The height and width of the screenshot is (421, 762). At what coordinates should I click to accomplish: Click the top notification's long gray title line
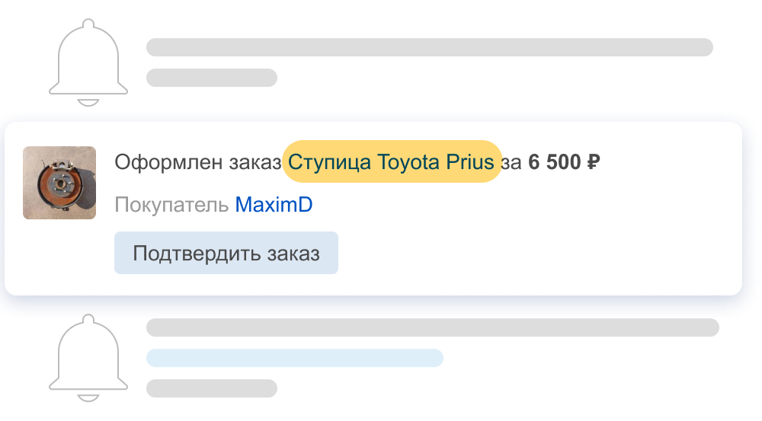point(429,47)
